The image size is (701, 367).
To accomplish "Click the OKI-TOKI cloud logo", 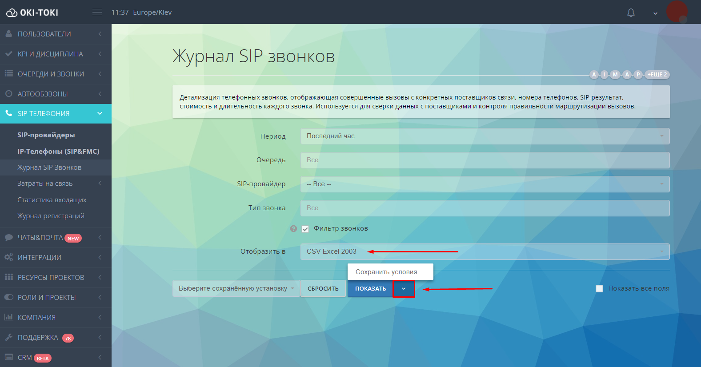I will pyautogui.click(x=32, y=12).
